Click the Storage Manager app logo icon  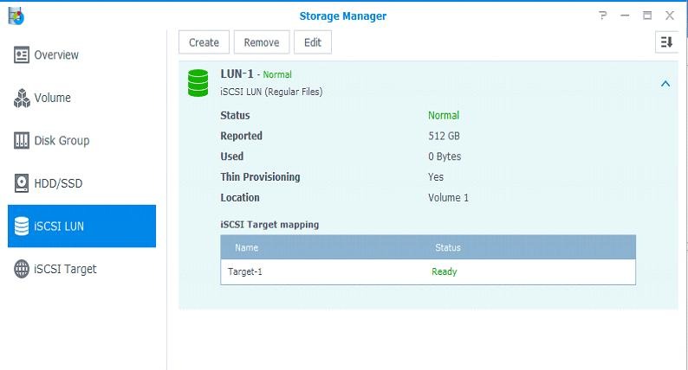coord(16,16)
